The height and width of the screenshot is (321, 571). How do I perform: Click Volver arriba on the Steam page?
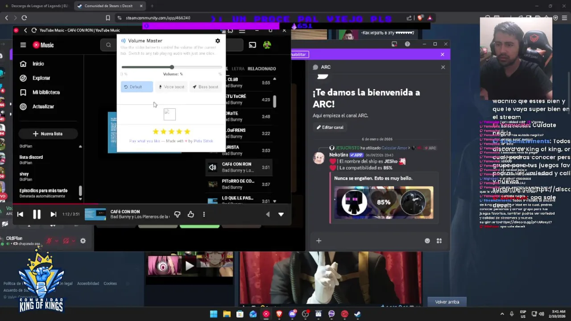click(x=447, y=302)
